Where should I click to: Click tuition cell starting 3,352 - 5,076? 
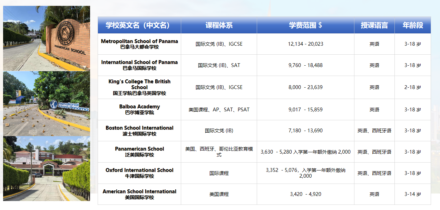305,173
